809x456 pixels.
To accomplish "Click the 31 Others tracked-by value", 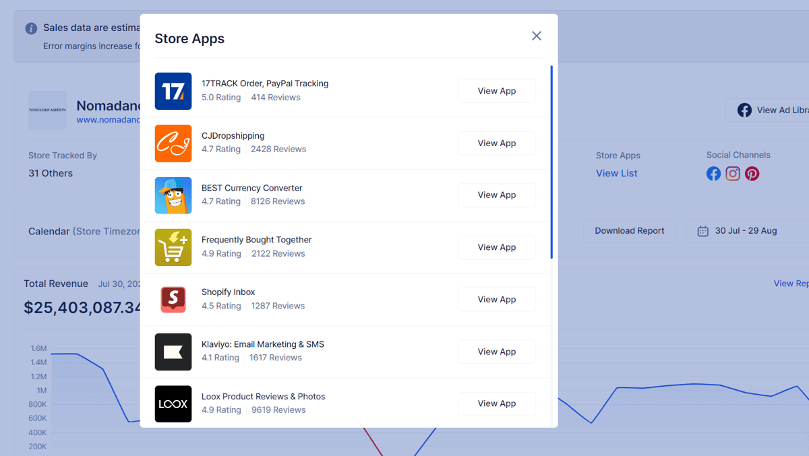I will [x=51, y=173].
